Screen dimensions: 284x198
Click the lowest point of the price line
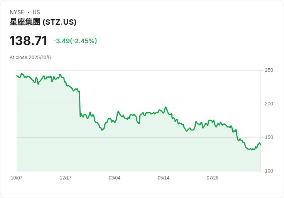pyautogui.click(x=252, y=150)
